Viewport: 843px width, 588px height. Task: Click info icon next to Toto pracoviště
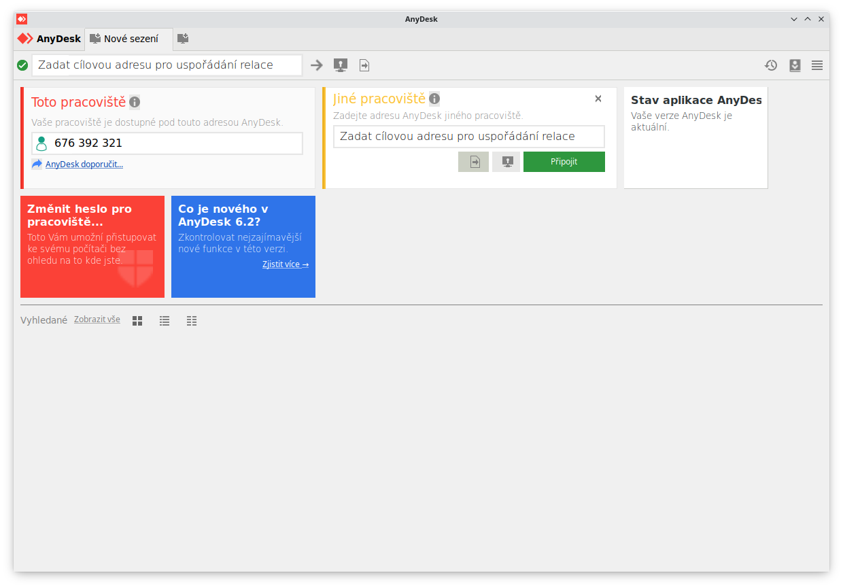pos(135,102)
